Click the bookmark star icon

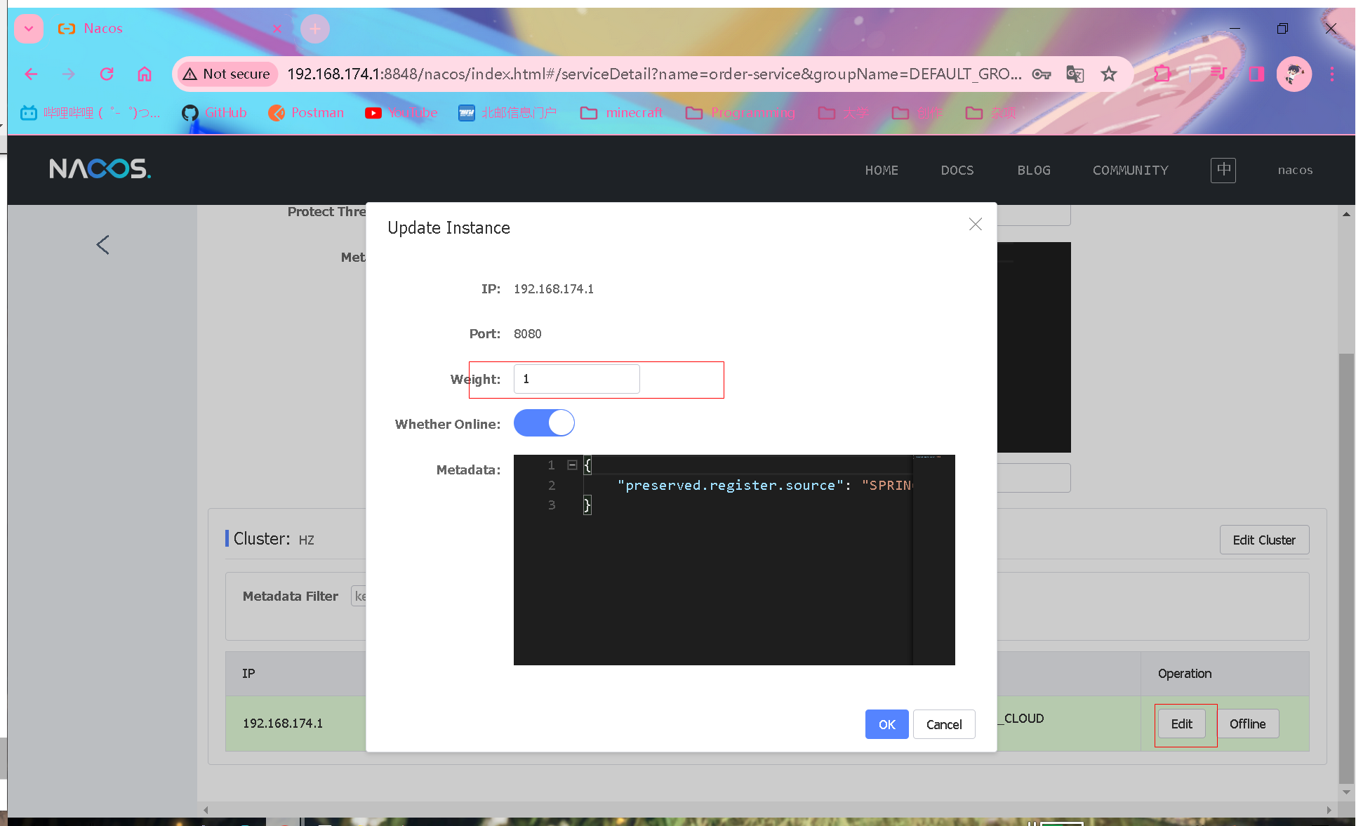pos(1109,74)
